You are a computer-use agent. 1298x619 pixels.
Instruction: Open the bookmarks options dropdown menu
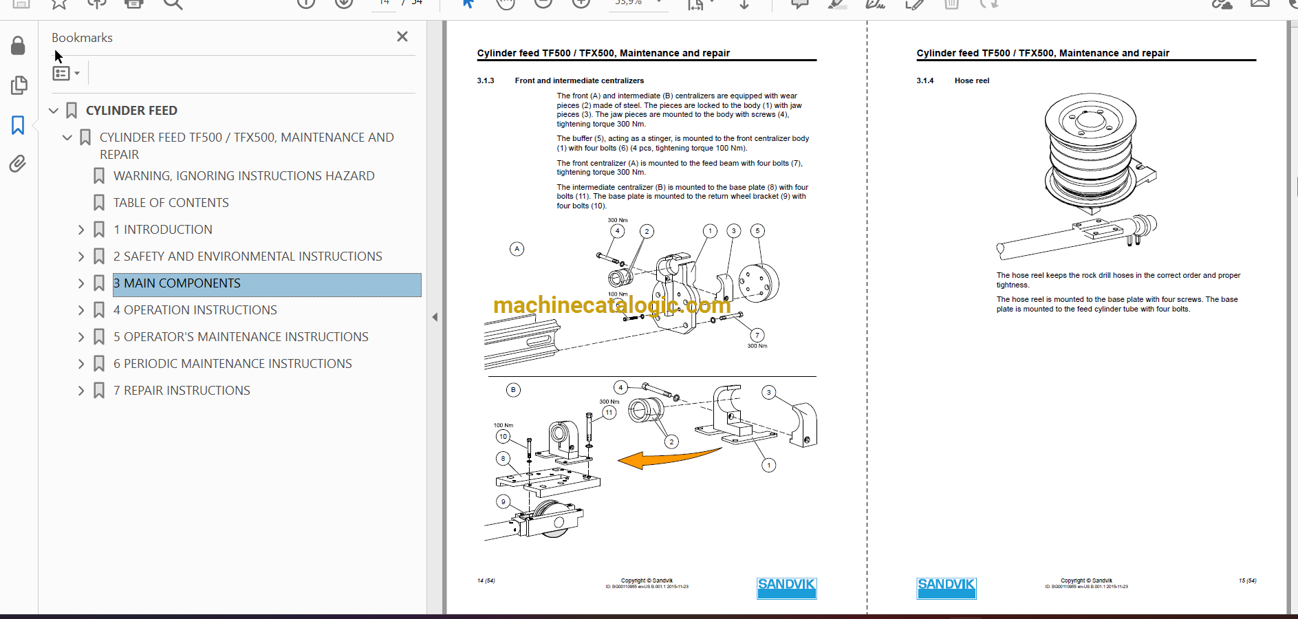67,73
